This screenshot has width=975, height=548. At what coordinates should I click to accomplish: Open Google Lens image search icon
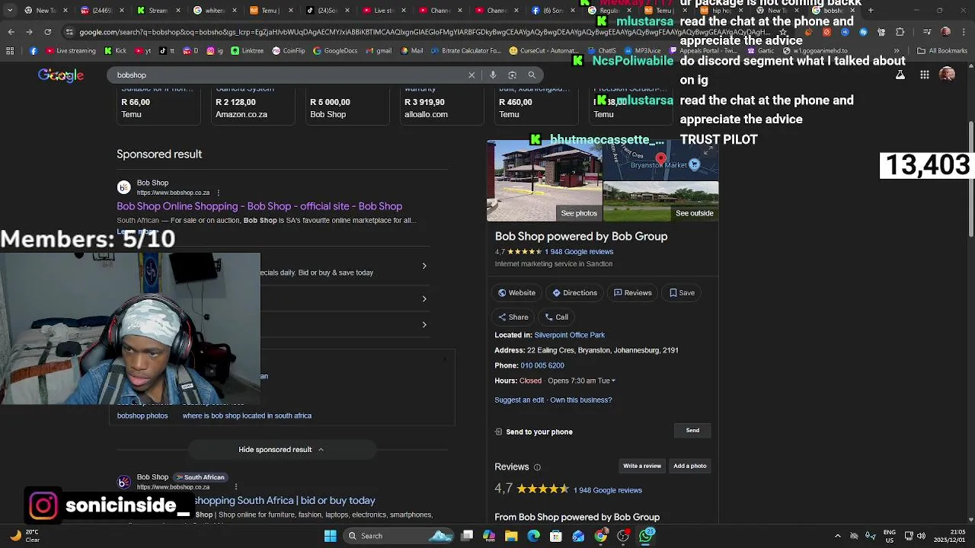click(512, 75)
